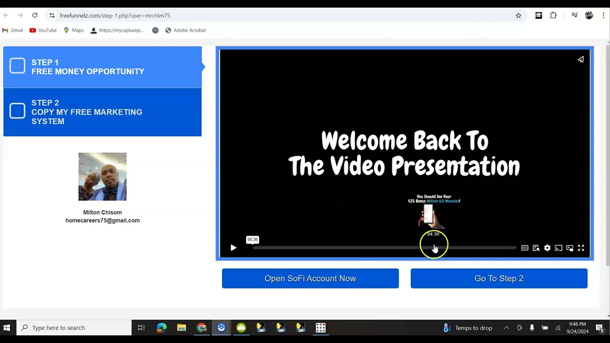Image resolution: width=610 pixels, height=343 pixels.
Task: Go forward in browser history
Action: 20,15
